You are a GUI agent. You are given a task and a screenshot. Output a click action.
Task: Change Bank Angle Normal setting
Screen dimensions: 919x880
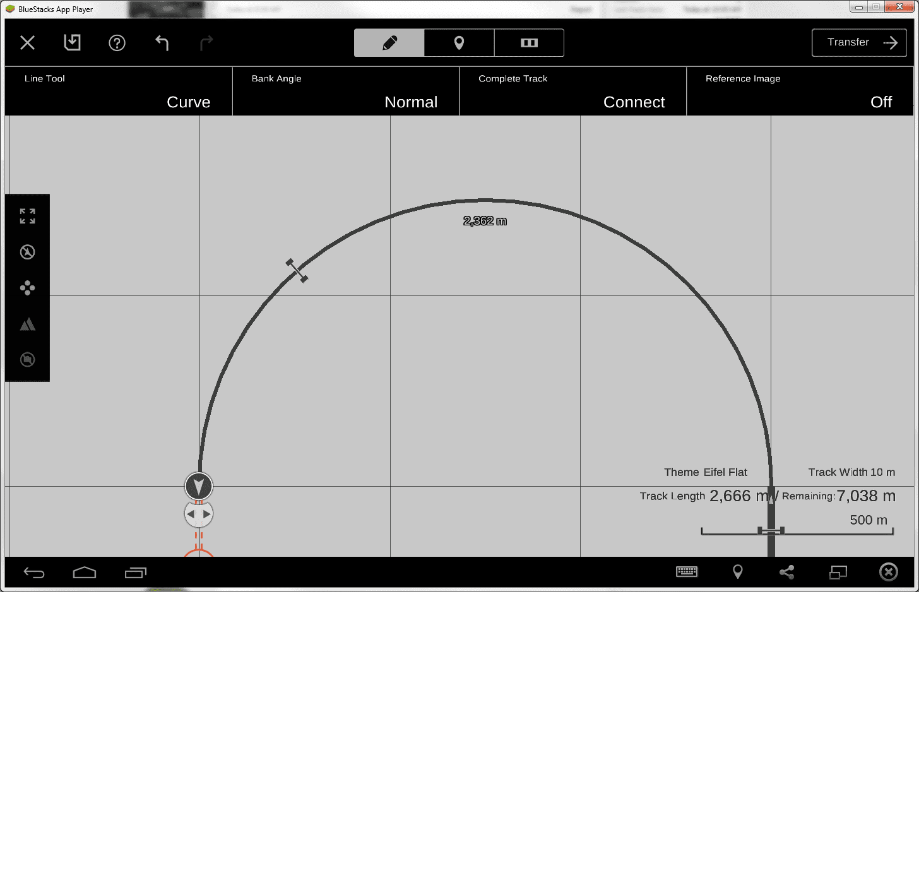(x=346, y=92)
